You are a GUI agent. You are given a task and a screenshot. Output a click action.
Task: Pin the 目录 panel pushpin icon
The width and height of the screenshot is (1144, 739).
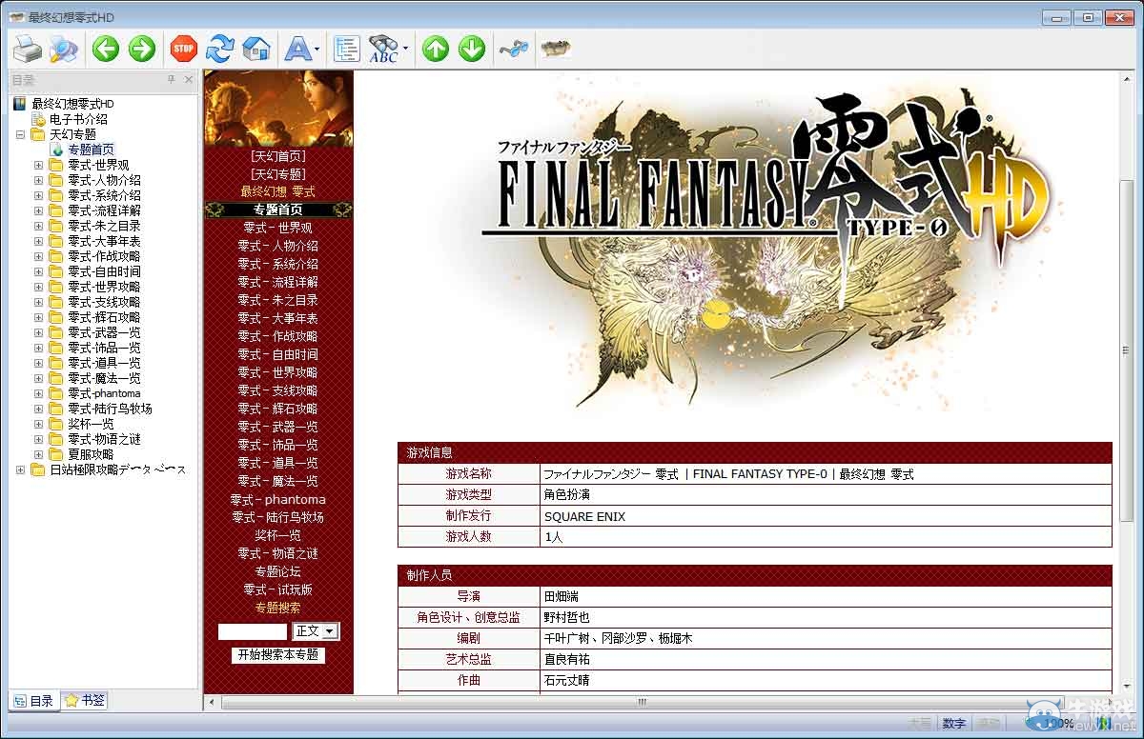[172, 80]
